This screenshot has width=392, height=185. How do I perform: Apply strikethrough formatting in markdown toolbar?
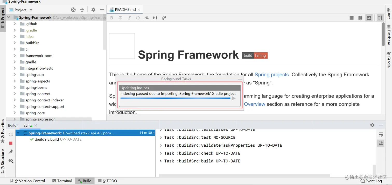coord(120,18)
